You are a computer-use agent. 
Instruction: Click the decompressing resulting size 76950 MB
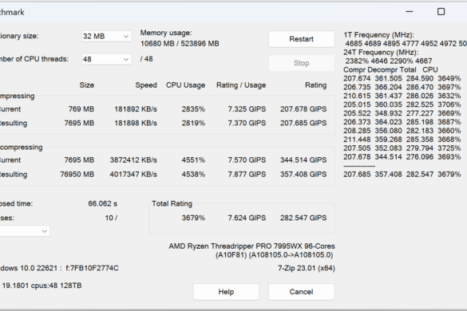(77, 175)
